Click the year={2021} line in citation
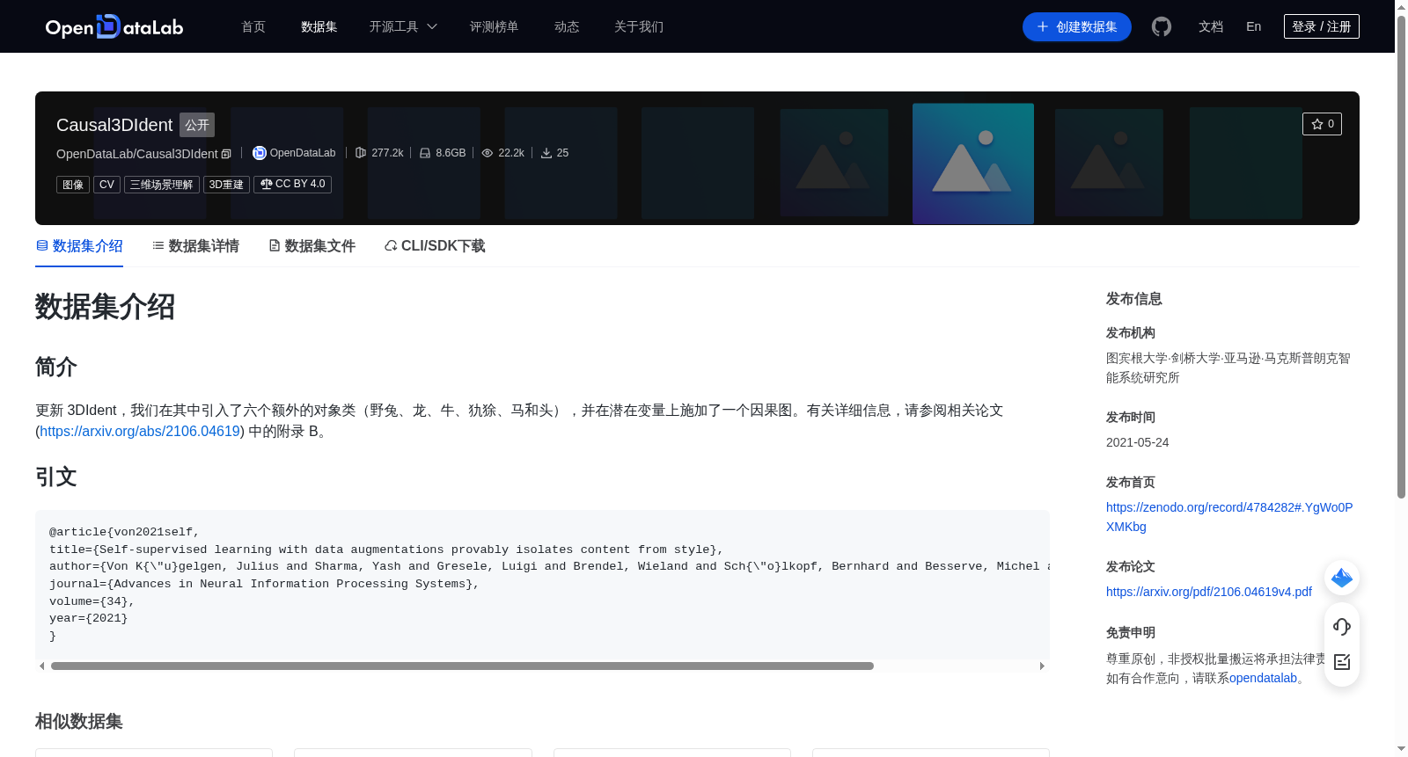The width and height of the screenshot is (1408, 757). (88, 618)
